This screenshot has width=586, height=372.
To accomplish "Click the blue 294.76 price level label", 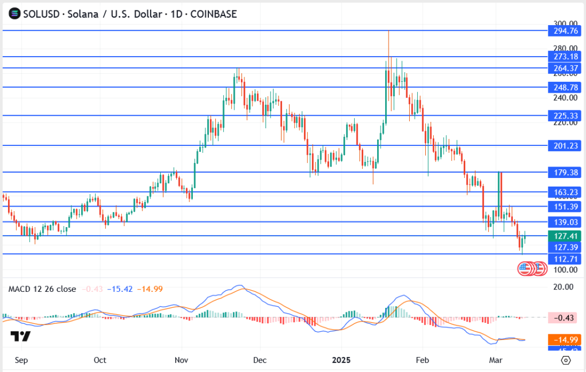I will [565, 32].
